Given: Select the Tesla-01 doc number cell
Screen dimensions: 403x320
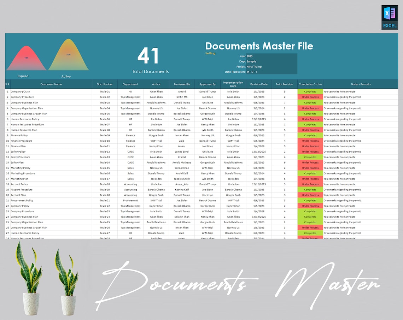Looking at the screenshot, I should tap(105, 92).
